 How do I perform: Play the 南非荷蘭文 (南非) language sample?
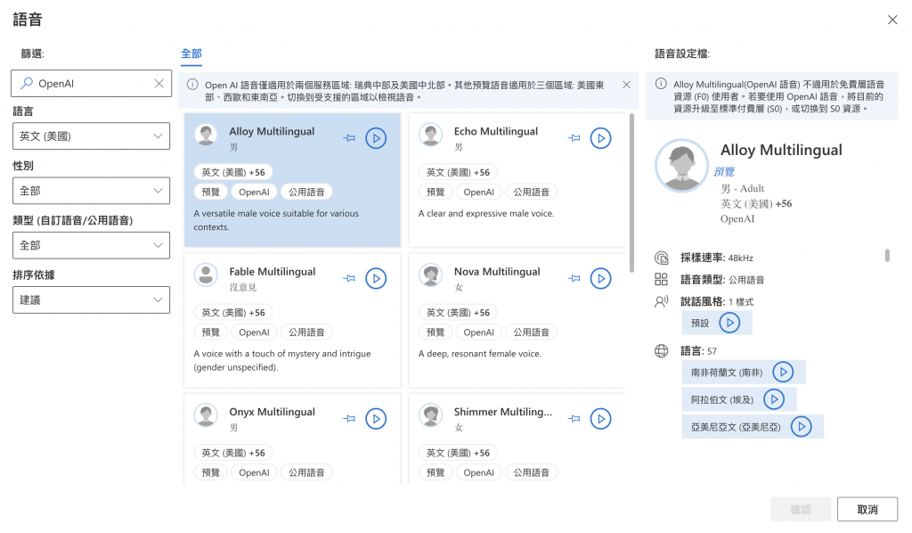point(783,373)
